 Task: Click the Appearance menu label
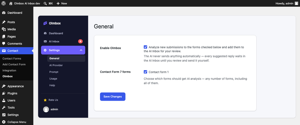pos(15,86)
